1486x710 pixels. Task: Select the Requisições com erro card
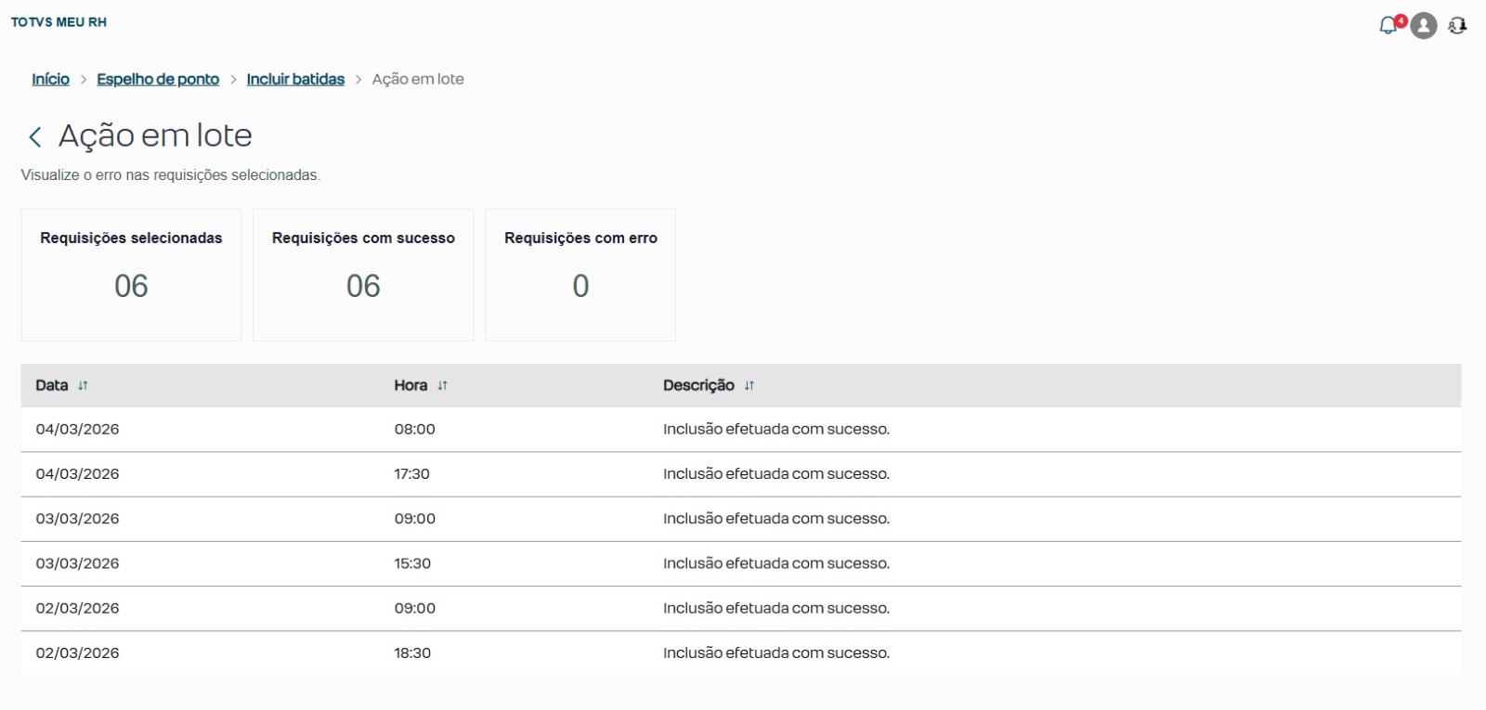[x=580, y=275]
